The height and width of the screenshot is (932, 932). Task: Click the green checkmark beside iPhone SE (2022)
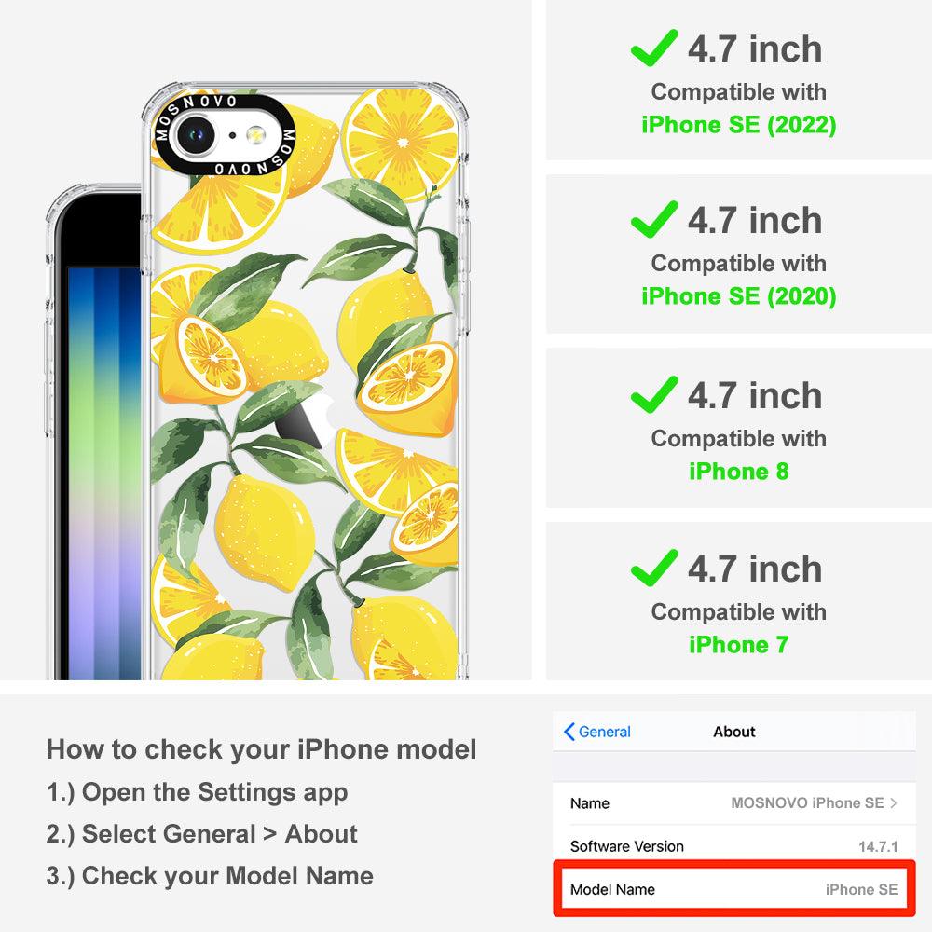654,48
